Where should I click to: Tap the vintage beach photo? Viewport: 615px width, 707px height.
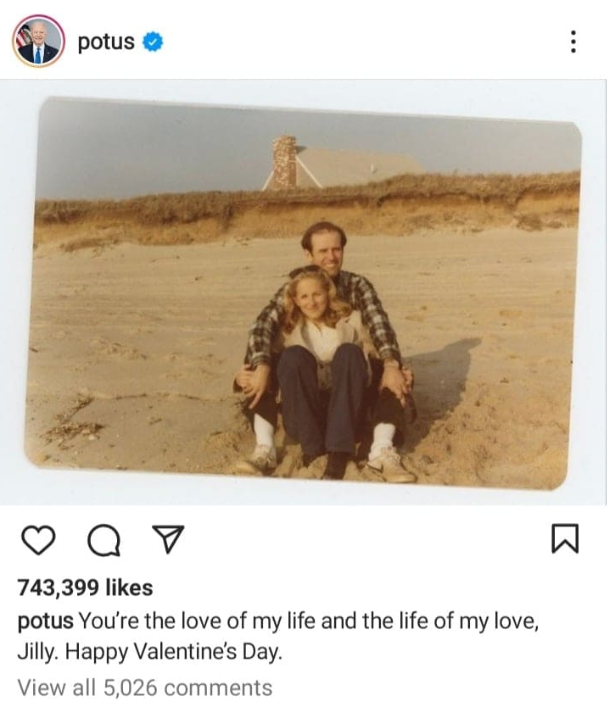click(x=305, y=292)
